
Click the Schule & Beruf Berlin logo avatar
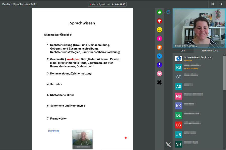pyautogui.click(x=179, y=58)
